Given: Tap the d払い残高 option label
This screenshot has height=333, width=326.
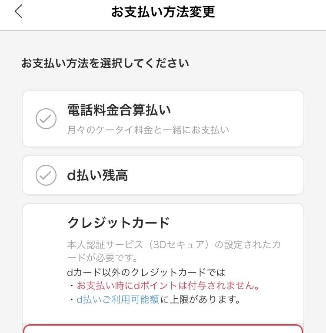Looking at the screenshot, I should [x=97, y=175].
